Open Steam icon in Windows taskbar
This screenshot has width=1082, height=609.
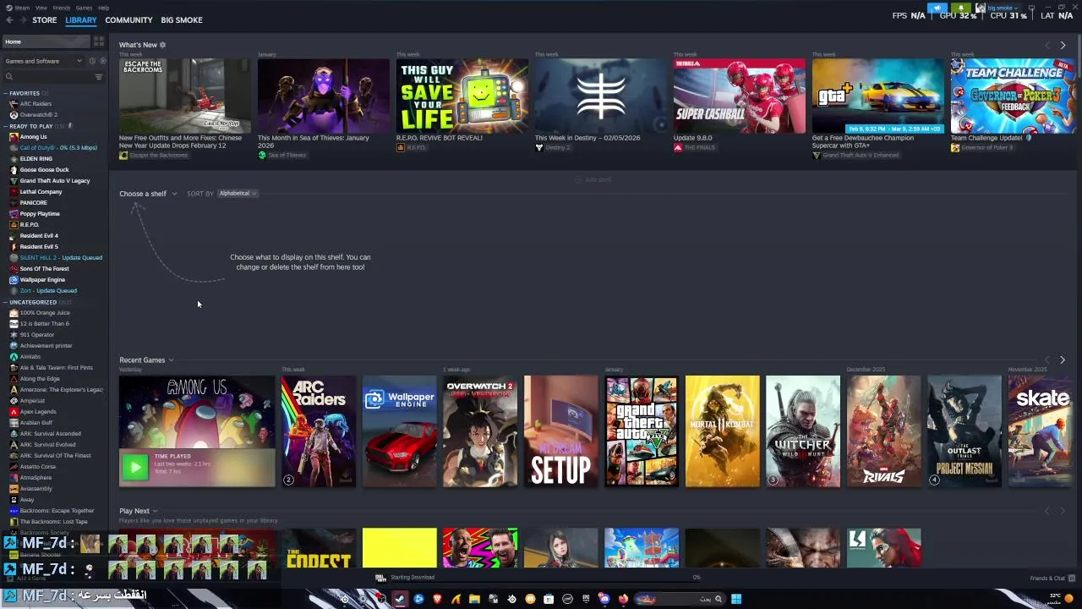pos(400,599)
